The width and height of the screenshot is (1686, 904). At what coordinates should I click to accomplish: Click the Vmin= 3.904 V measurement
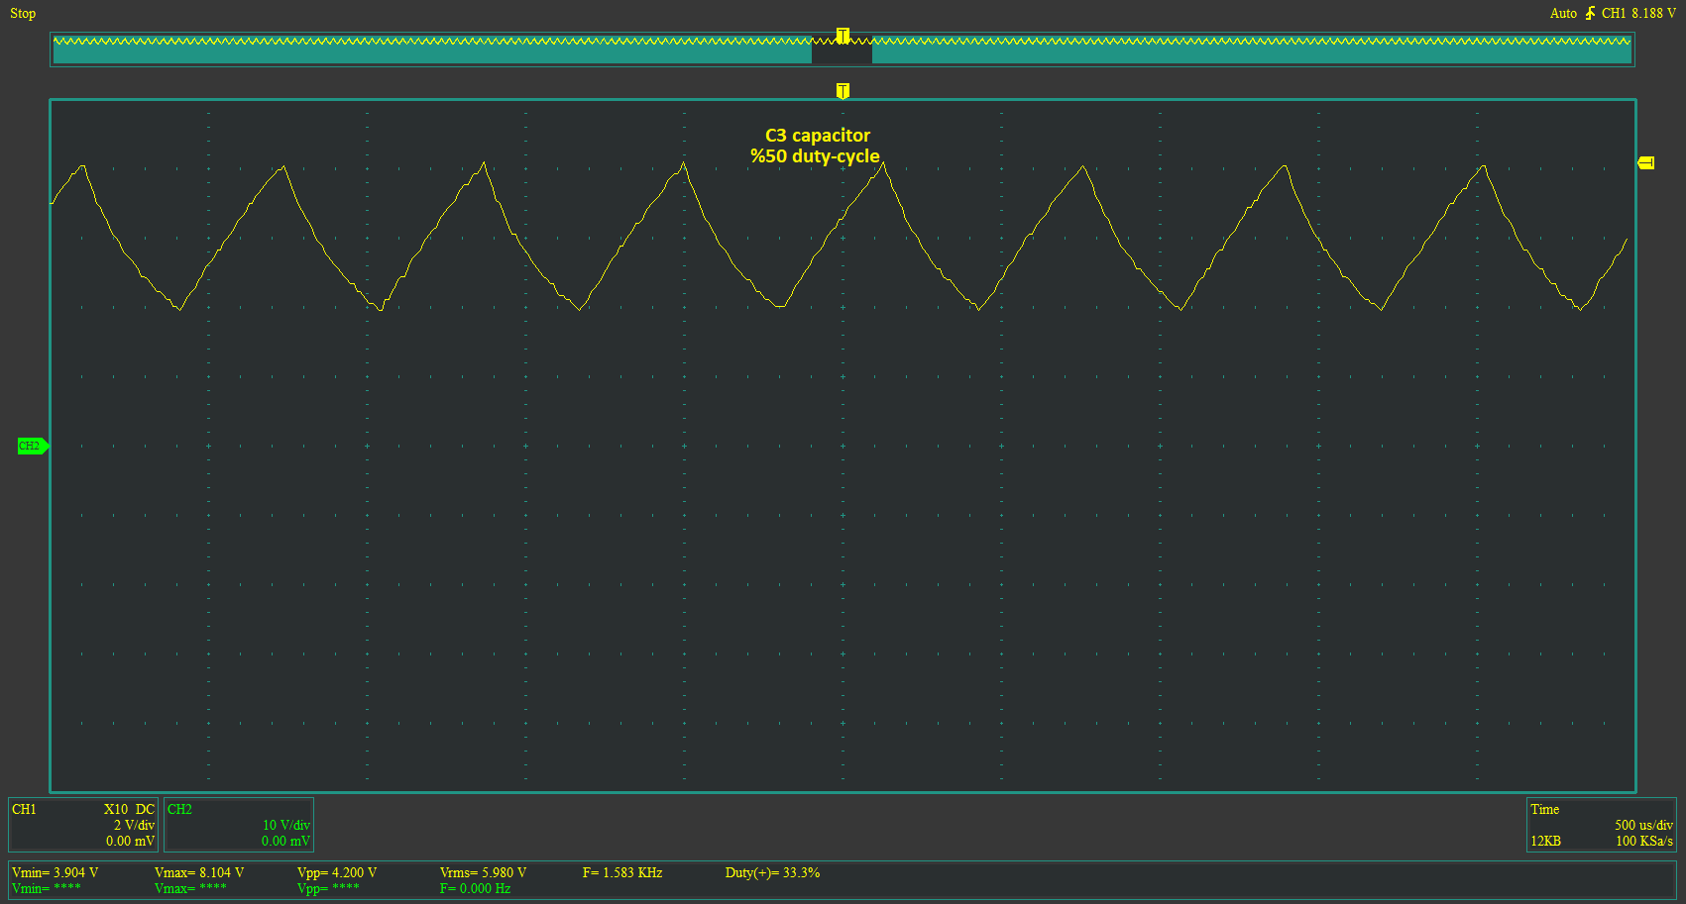click(x=55, y=872)
